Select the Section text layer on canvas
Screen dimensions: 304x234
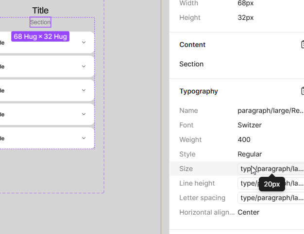click(40, 22)
